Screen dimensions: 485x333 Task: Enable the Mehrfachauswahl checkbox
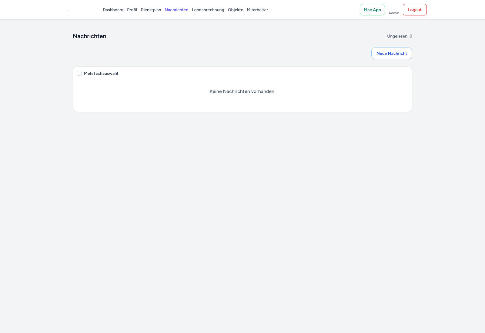(x=79, y=73)
